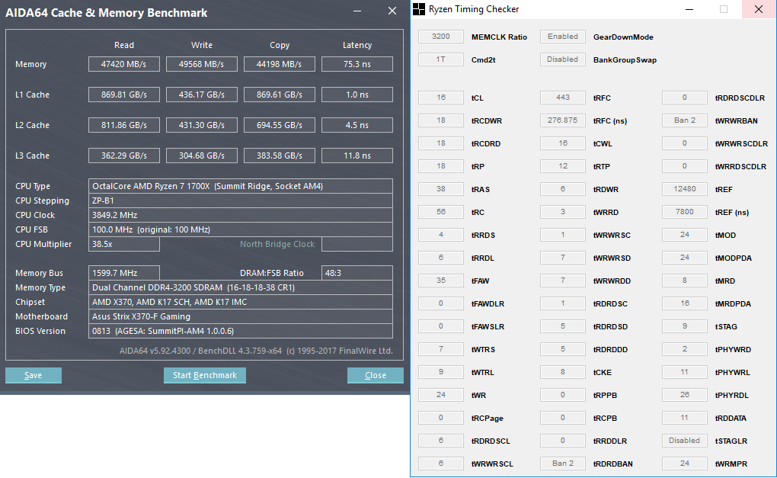Click Memory Copy value 44198 MB/s
Image resolution: width=777 pixels, height=478 pixels.
(x=280, y=64)
